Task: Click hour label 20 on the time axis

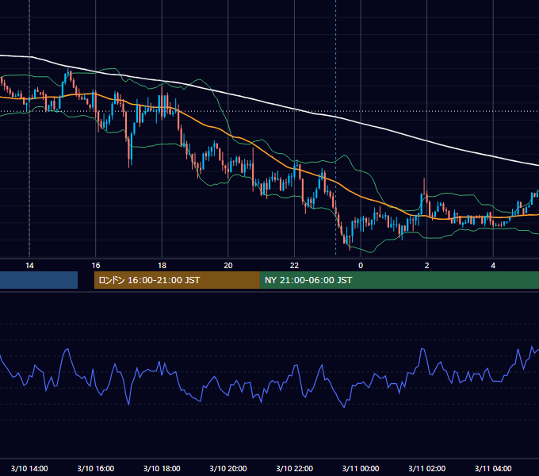Action: pos(228,266)
